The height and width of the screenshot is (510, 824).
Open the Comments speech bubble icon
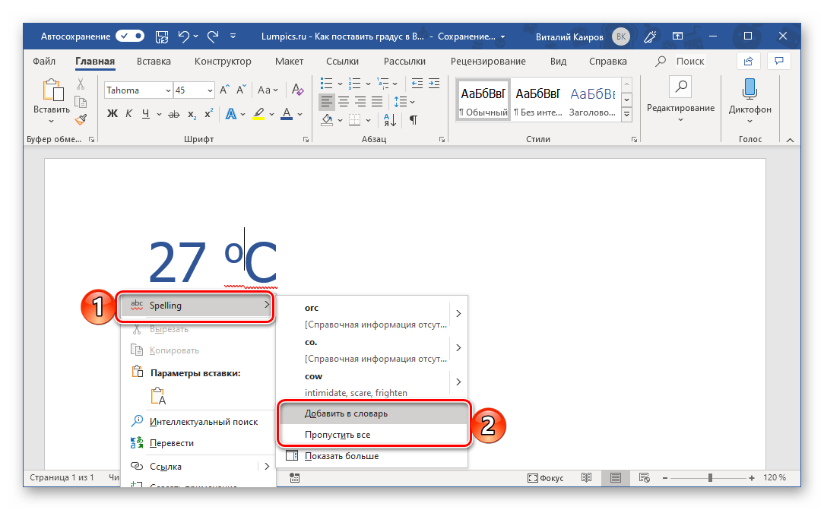[779, 62]
